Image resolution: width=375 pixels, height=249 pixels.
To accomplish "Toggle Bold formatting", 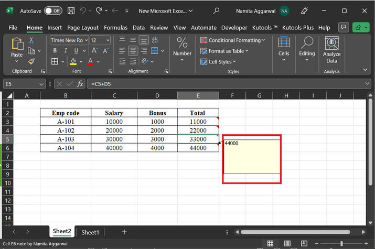I will tap(55, 51).
